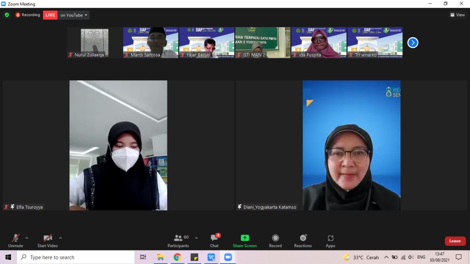Viewport: 470px width, 264px height.
Task: Expand the arrow next to Participants
Action: click(196, 238)
